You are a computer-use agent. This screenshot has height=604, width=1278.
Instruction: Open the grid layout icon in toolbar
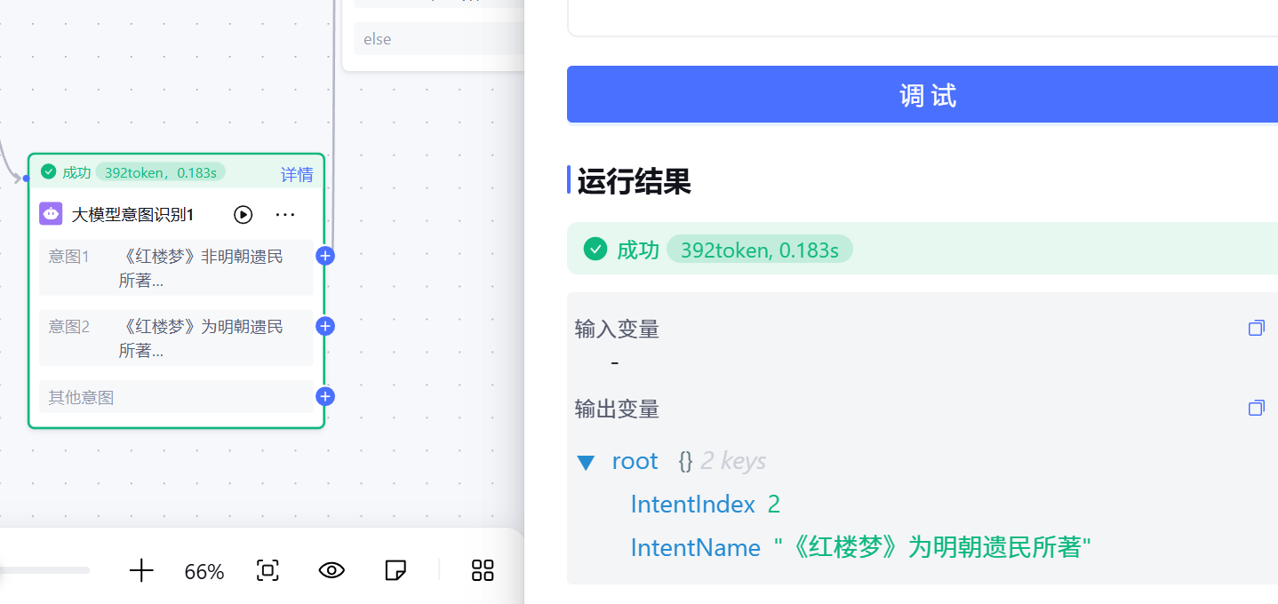(483, 570)
